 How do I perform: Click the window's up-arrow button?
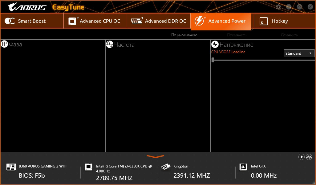299,7
